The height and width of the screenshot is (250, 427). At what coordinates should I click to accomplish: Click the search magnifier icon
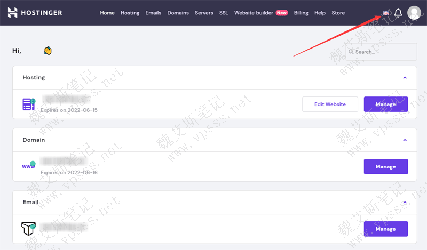pyautogui.click(x=351, y=52)
